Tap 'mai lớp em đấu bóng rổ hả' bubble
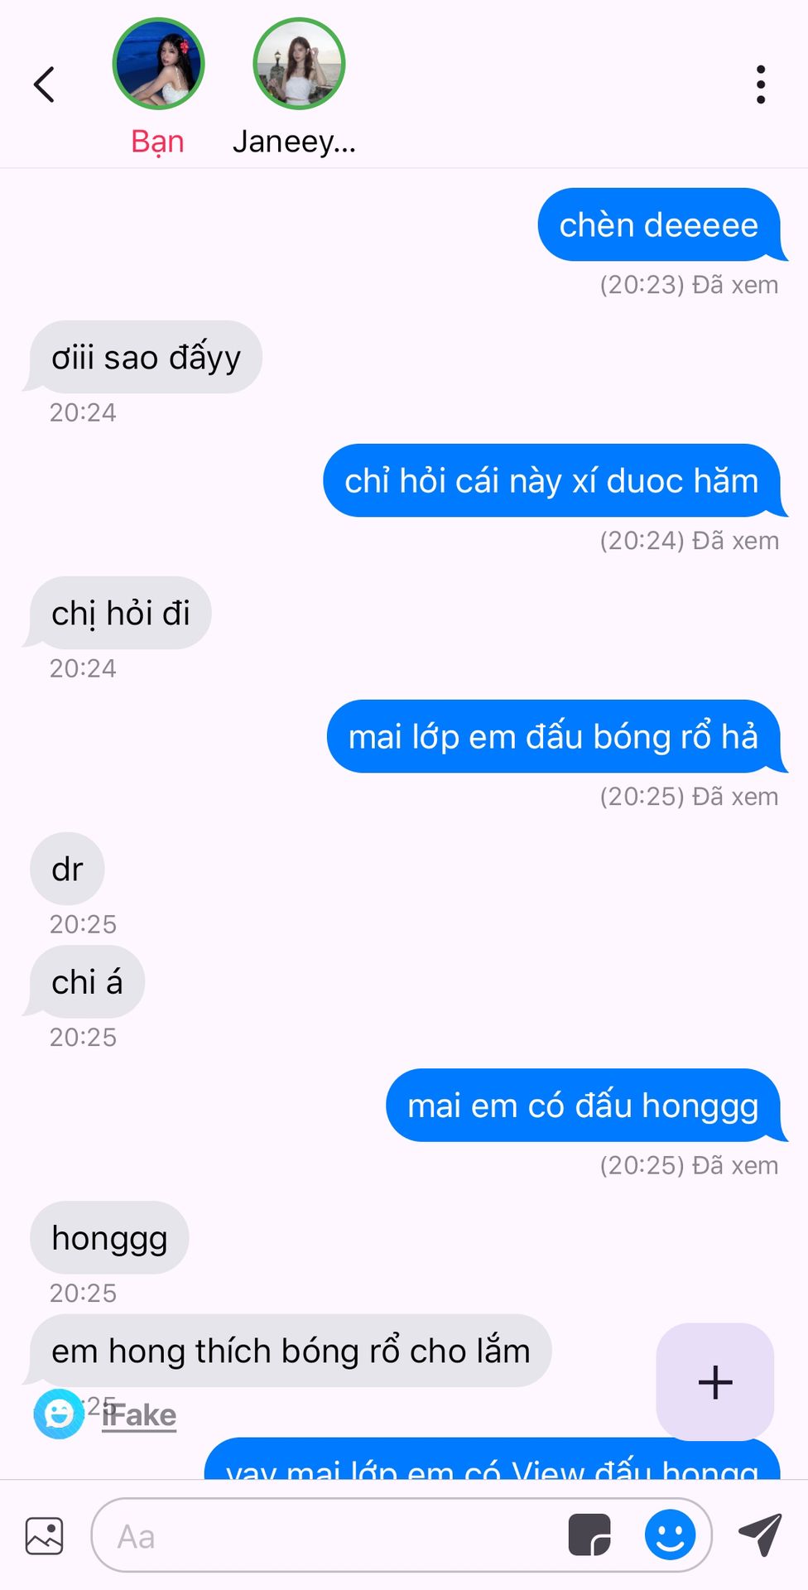Viewport: 808px width, 1590px height. pos(555,736)
